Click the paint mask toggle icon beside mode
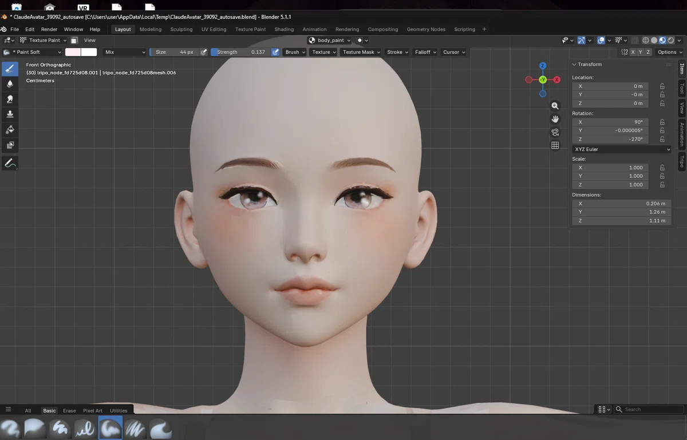687x440 pixels. tap(74, 41)
